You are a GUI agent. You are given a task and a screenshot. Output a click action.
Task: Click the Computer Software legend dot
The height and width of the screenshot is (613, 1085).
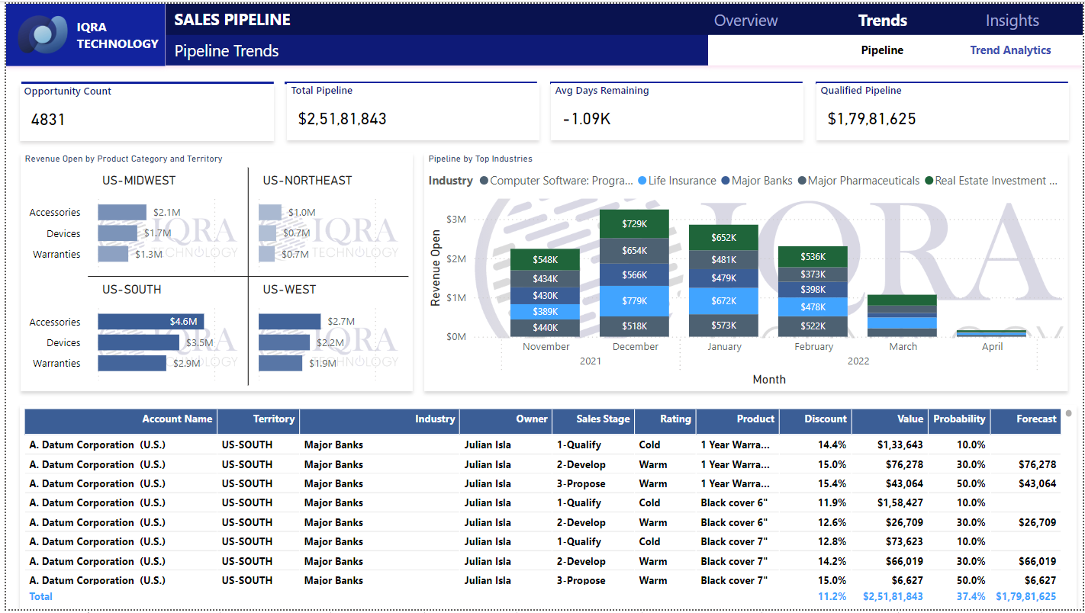pos(482,181)
